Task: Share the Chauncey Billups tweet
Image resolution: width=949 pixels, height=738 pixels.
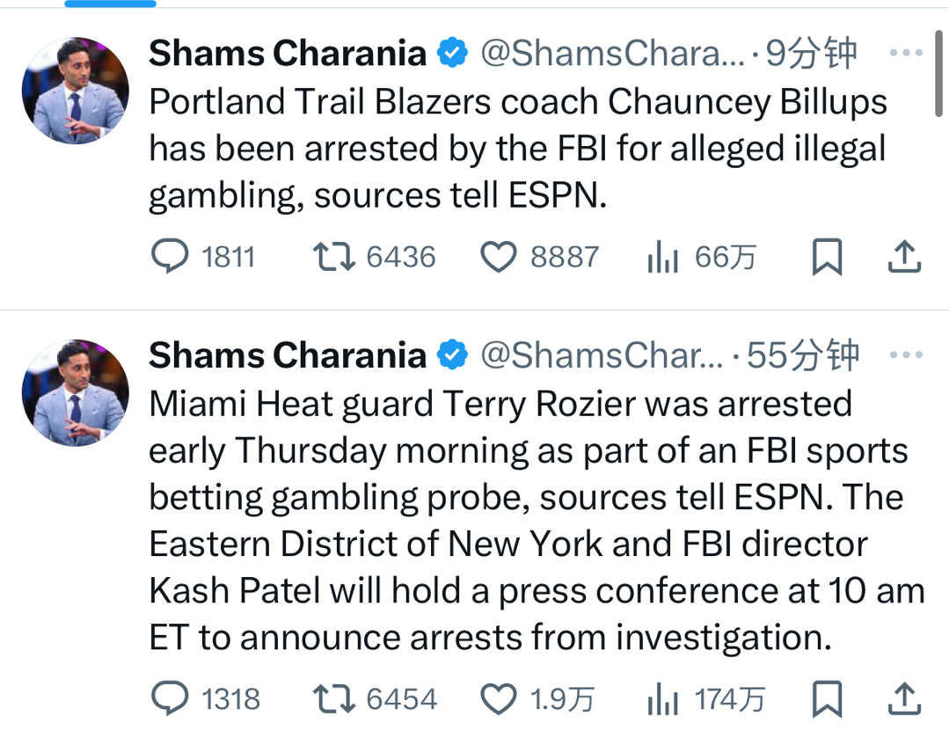Action: (904, 257)
